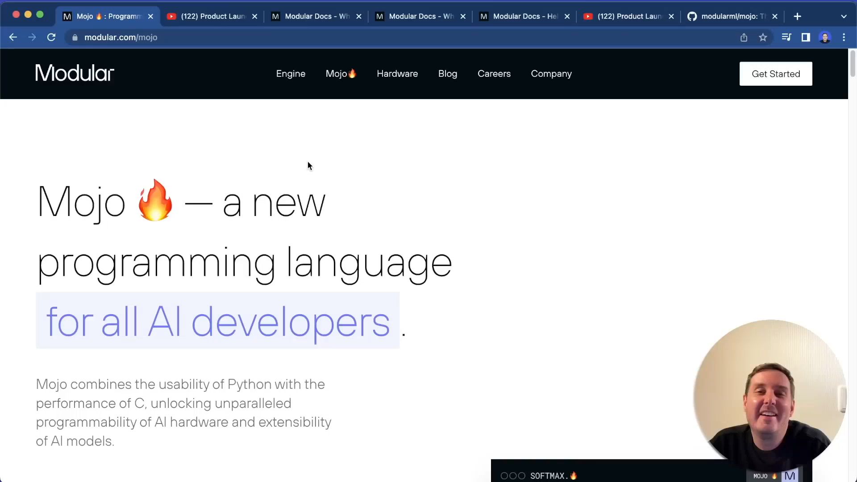The height and width of the screenshot is (482, 857).
Task: Open the Company nav link
Action: (551, 74)
